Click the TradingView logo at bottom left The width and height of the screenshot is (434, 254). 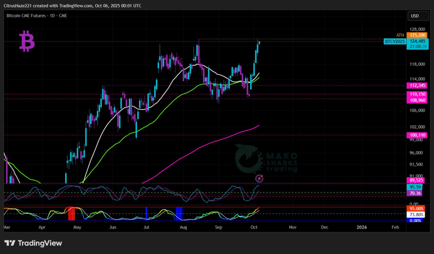coord(33,243)
